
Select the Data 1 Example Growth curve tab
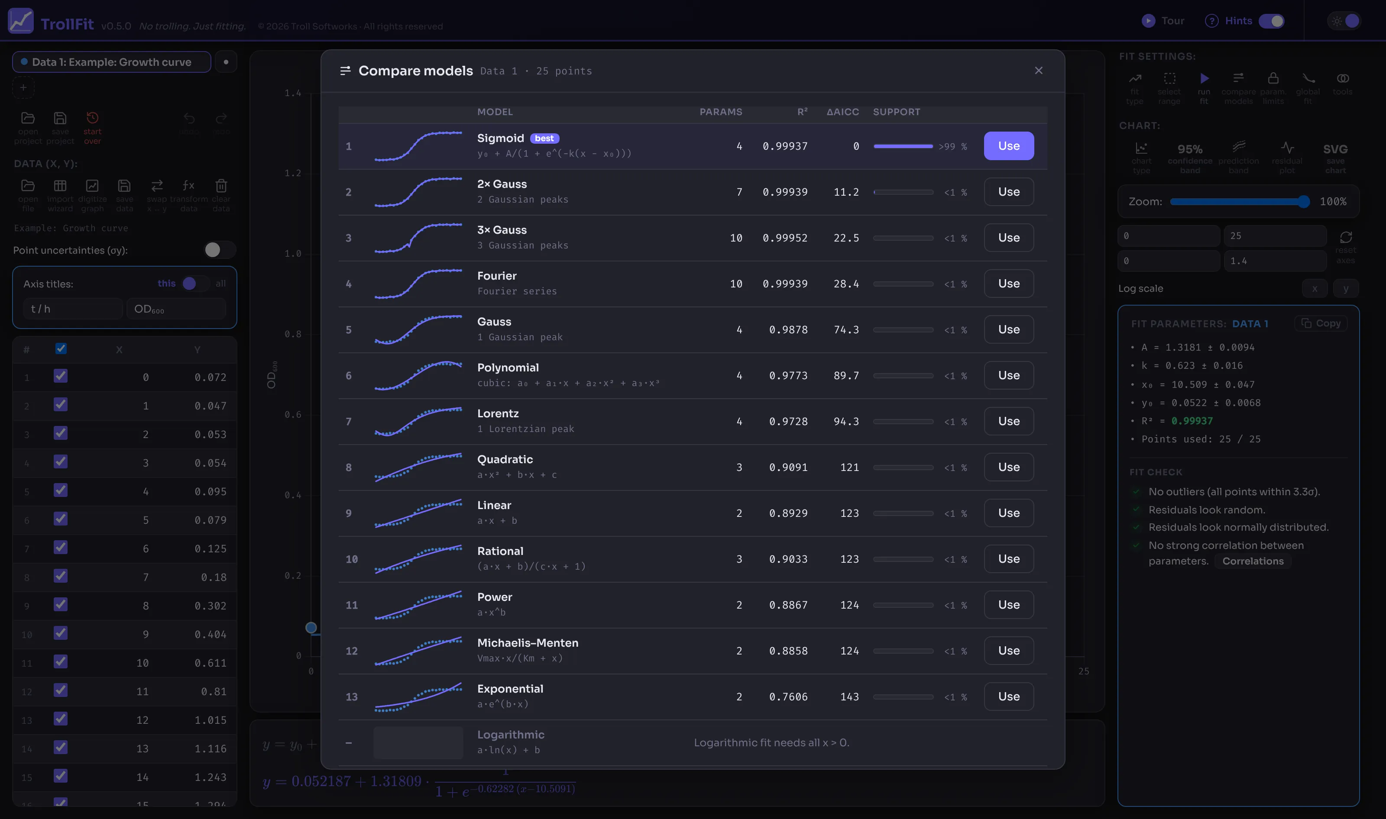[112, 62]
